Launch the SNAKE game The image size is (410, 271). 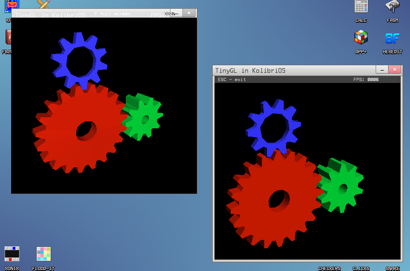(392, 268)
